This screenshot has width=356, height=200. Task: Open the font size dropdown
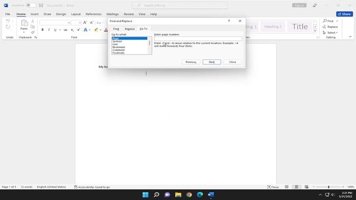80,23
